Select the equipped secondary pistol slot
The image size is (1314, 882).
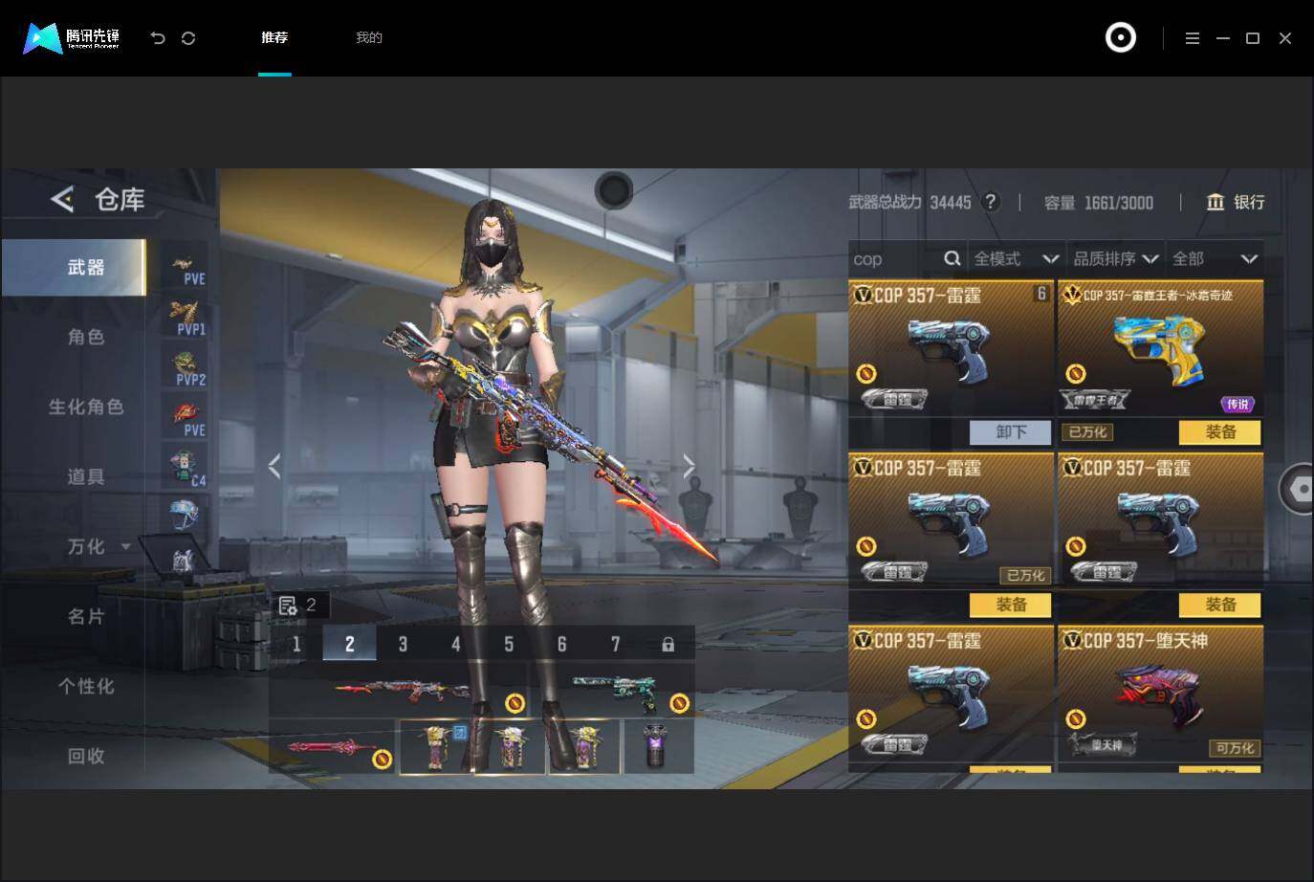coord(613,691)
